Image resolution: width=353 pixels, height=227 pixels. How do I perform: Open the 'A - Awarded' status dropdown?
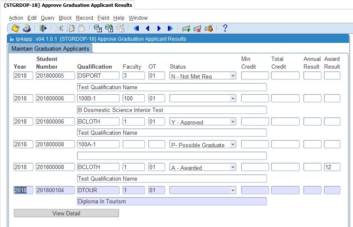click(233, 167)
